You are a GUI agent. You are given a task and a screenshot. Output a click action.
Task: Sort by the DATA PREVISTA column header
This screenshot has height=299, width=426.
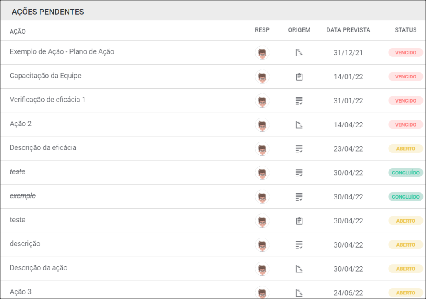click(x=348, y=30)
